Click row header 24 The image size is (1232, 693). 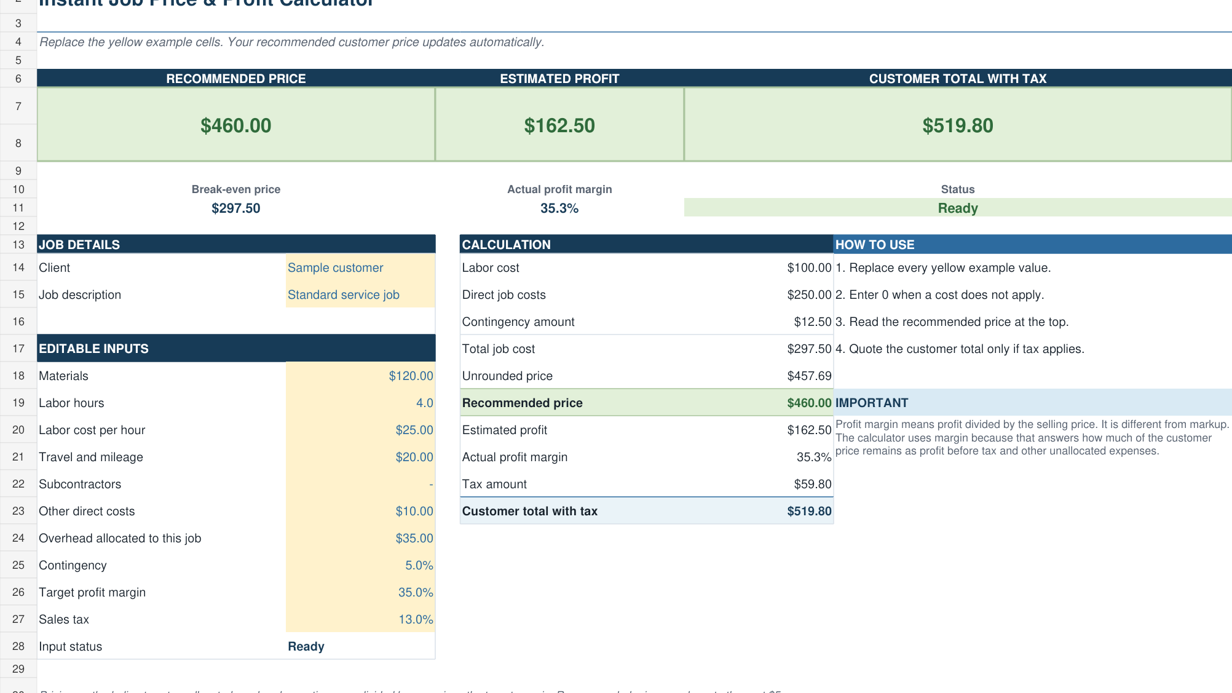tap(18, 538)
